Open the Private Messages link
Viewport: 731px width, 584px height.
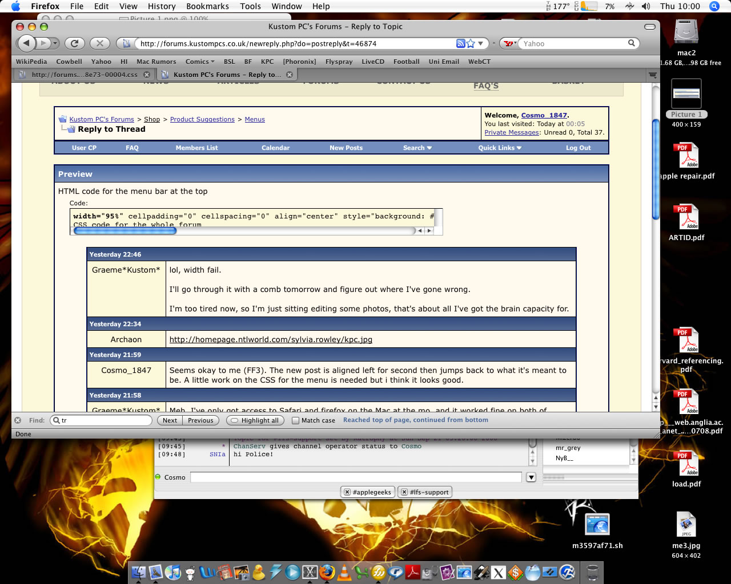(511, 132)
